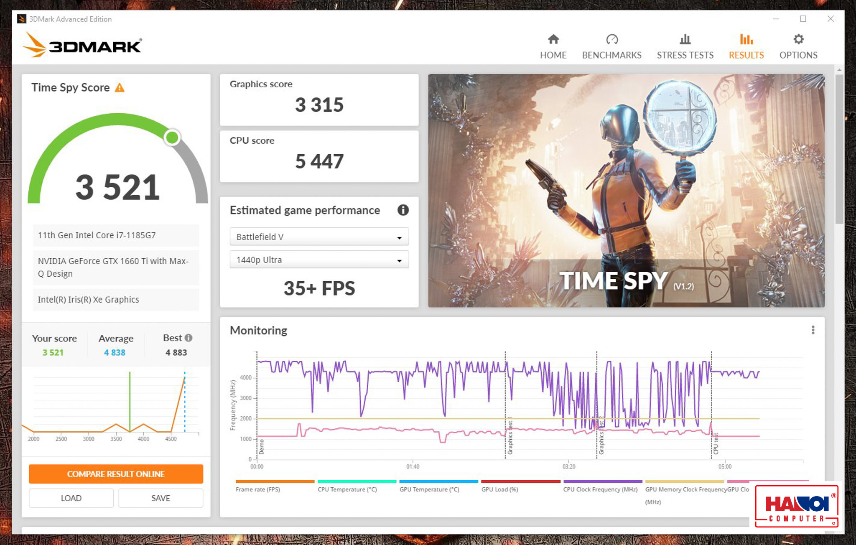This screenshot has width=856, height=545.
Task: Click the Intel(R) Iris(R) Xe Graphics row
Action: tap(116, 300)
